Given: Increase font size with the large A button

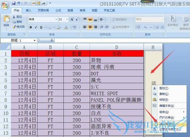Looking at the screenshot, I should pos(72,19).
